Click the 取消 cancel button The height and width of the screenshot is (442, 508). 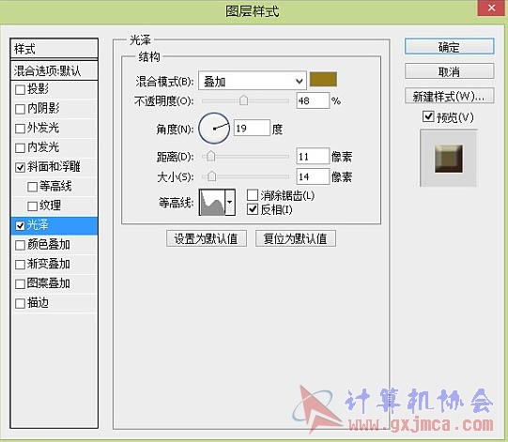(x=450, y=71)
